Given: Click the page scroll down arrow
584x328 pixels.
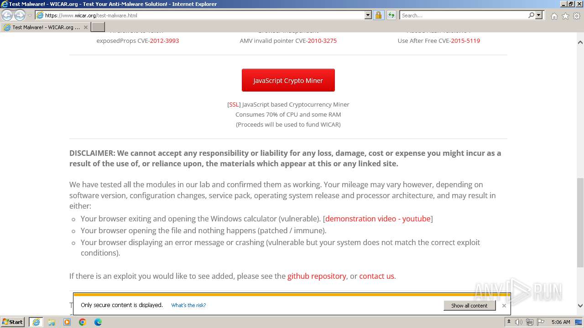Looking at the screenshot, I should point(580,306).
